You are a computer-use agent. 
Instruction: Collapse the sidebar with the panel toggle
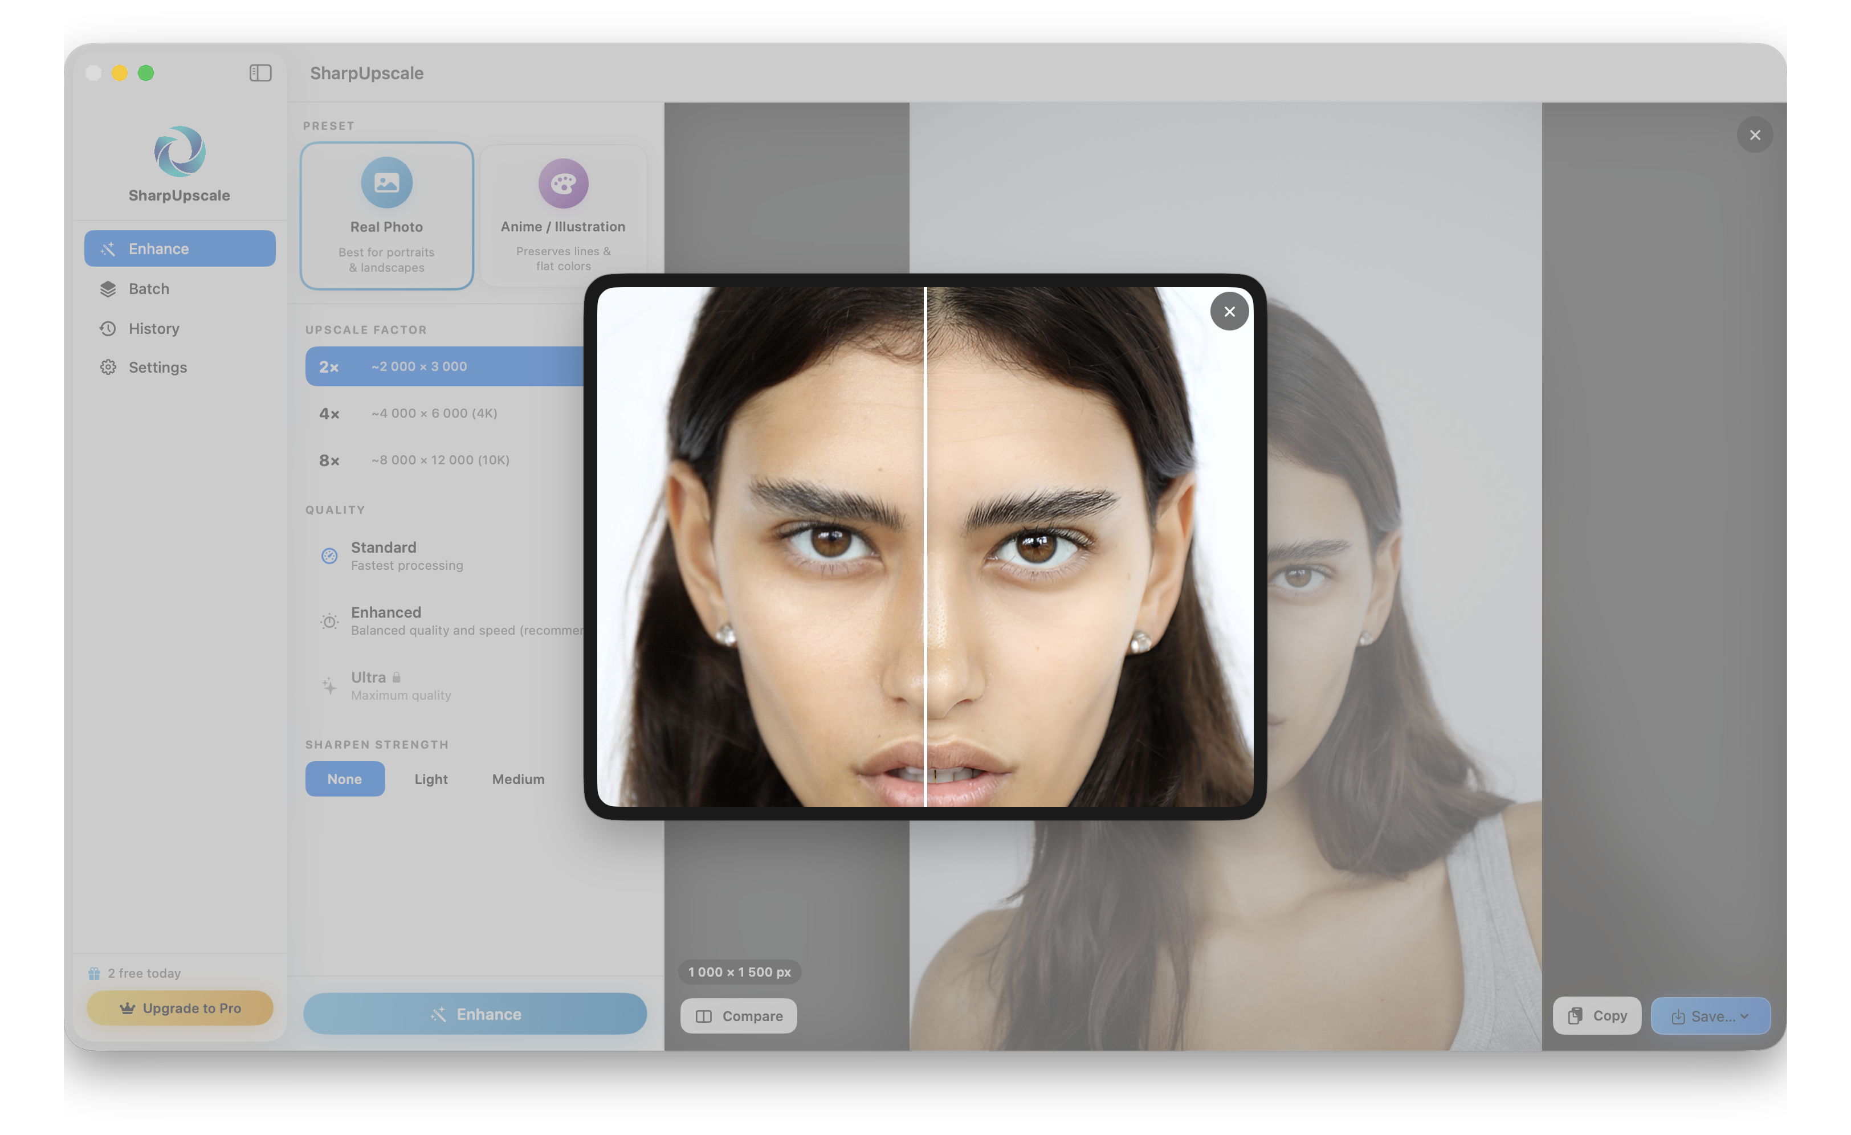coord(260,73)
